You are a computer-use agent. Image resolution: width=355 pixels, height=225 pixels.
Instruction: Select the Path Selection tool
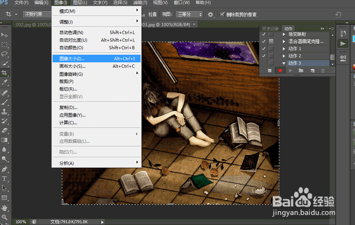(4, 188)
